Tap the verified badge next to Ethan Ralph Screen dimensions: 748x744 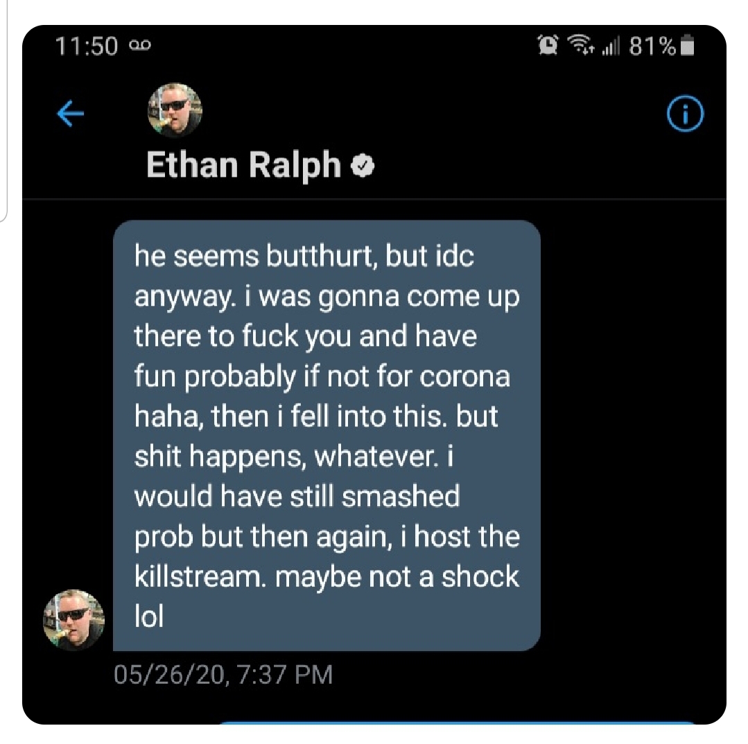tap(363, 166)
